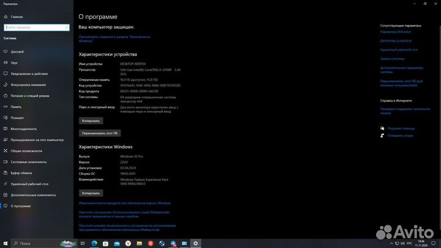Open the Windows Start menu
Viewport: 441px width, 248px height.
click(6, 243)
